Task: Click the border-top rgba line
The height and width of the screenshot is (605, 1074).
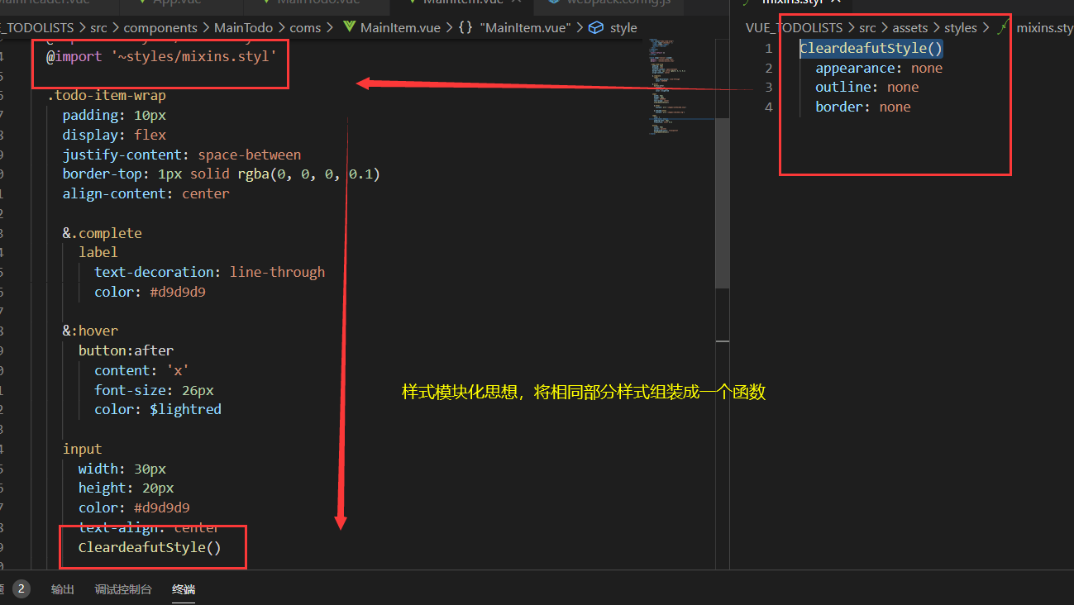Action: (221, 174)
